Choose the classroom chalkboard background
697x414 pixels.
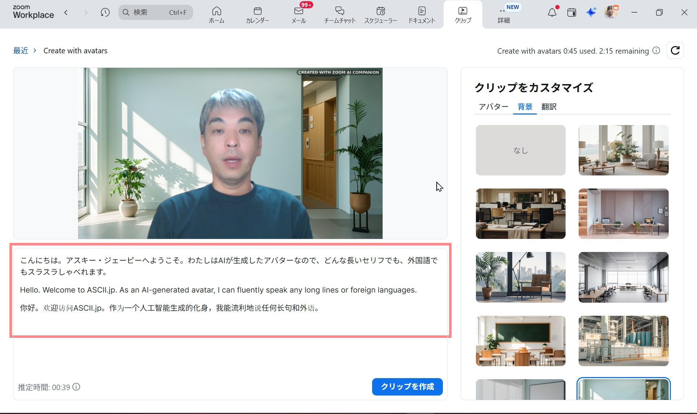coord(520,341)
